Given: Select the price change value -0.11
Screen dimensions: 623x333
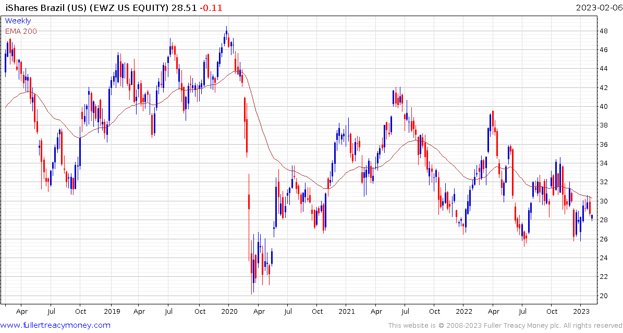Looking at the screenshot, I should point(211,8).
